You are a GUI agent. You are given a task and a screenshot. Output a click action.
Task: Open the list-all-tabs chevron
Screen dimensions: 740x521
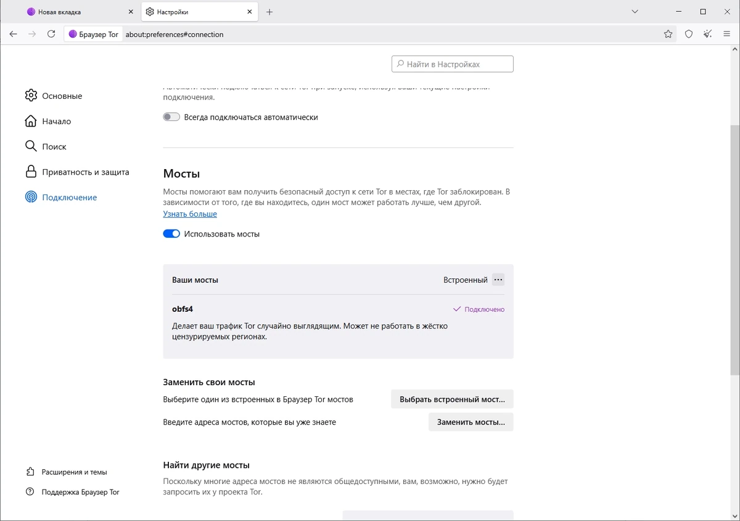pyautogui.click(x=635, y=12)
